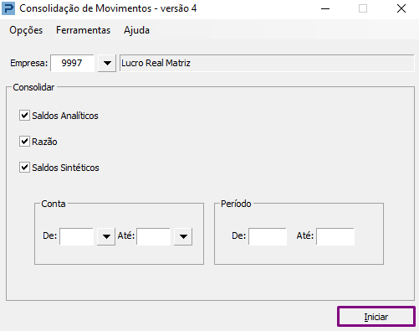Viewport: 419px width, 331px height.
Task: Click the Período group label
Action: click(236, 204)
